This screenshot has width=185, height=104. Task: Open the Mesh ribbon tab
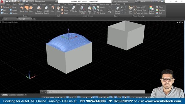27,4
